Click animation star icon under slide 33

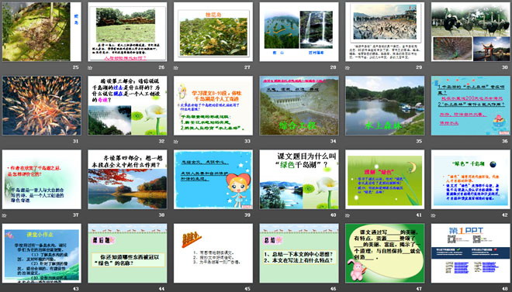click(175, 142)
